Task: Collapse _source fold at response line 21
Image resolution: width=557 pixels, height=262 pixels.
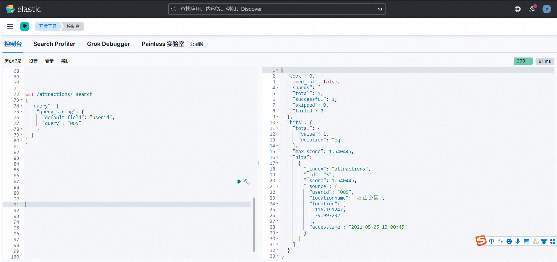Action: click(x=277, y=186)
